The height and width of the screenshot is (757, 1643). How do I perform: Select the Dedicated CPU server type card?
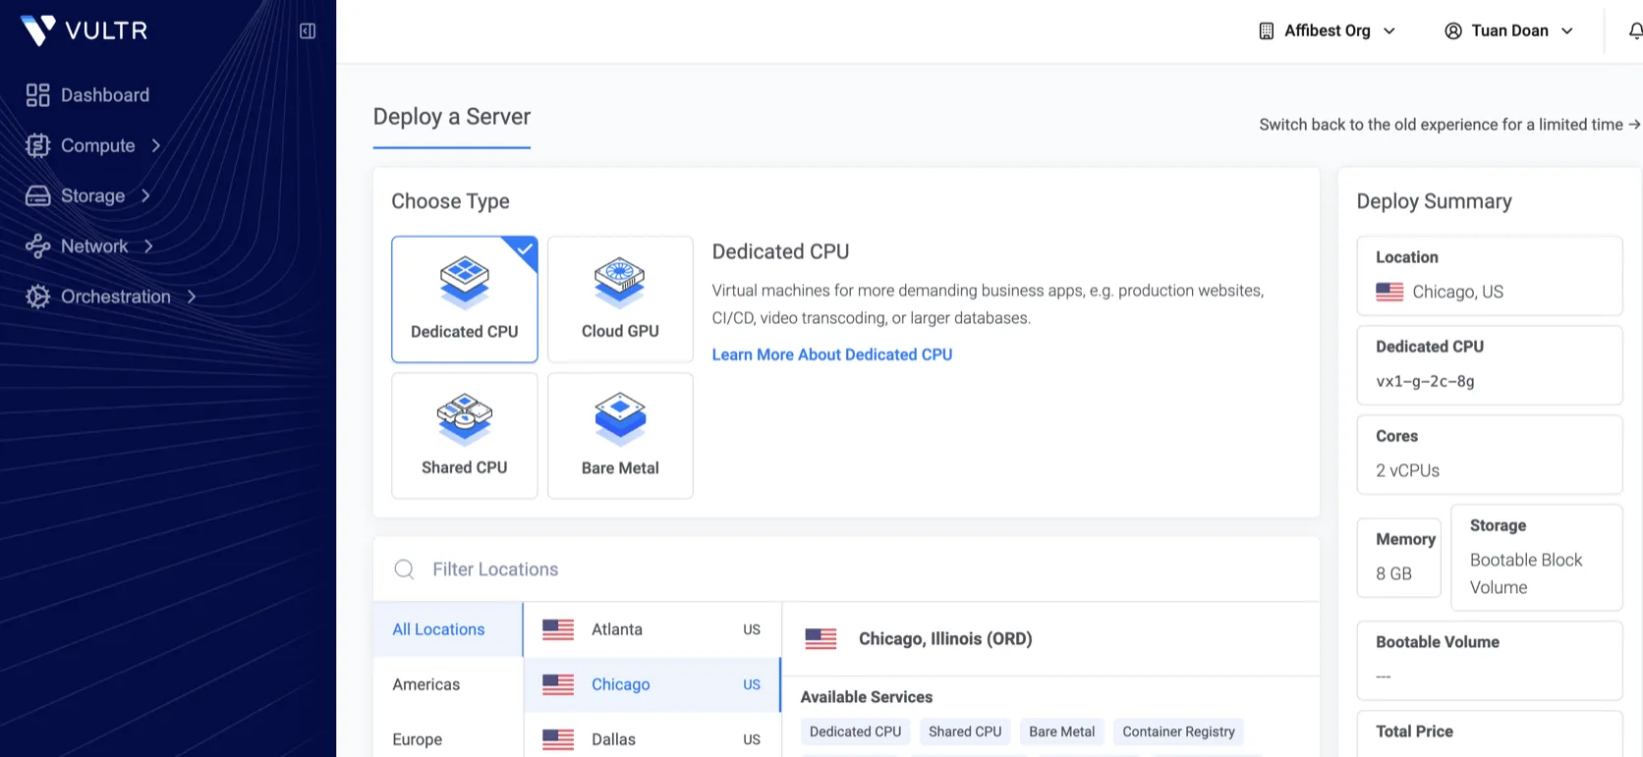(465, 299)
